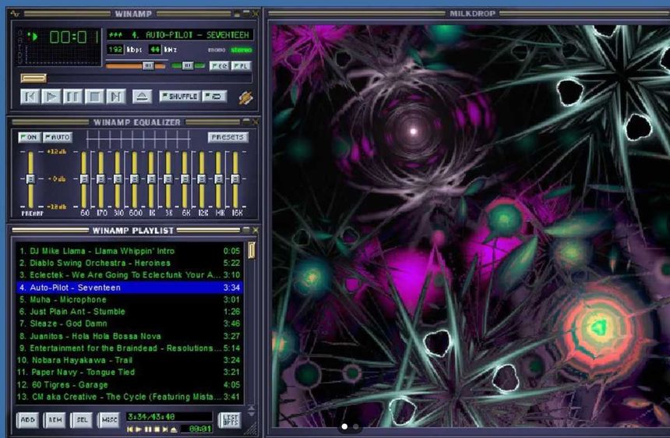Image resolution: width=670 pixels, height=438 pixels.
Task: Click the mini Eject button in playlist footer
Action: [174, 429]
